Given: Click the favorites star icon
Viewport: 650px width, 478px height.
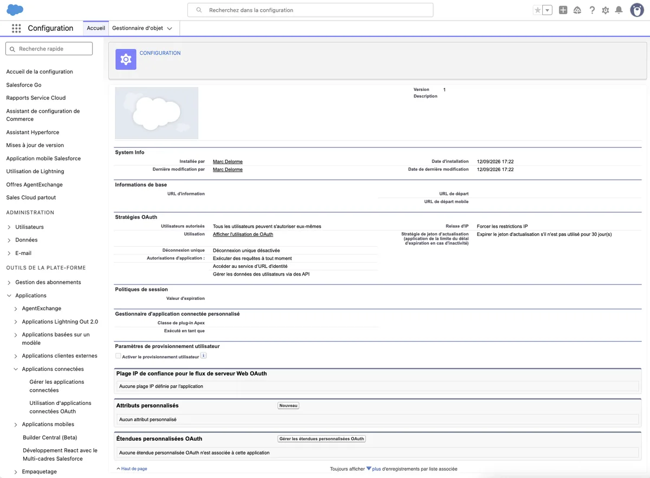Looking at the screenshot, I should (x=537, y=10).
